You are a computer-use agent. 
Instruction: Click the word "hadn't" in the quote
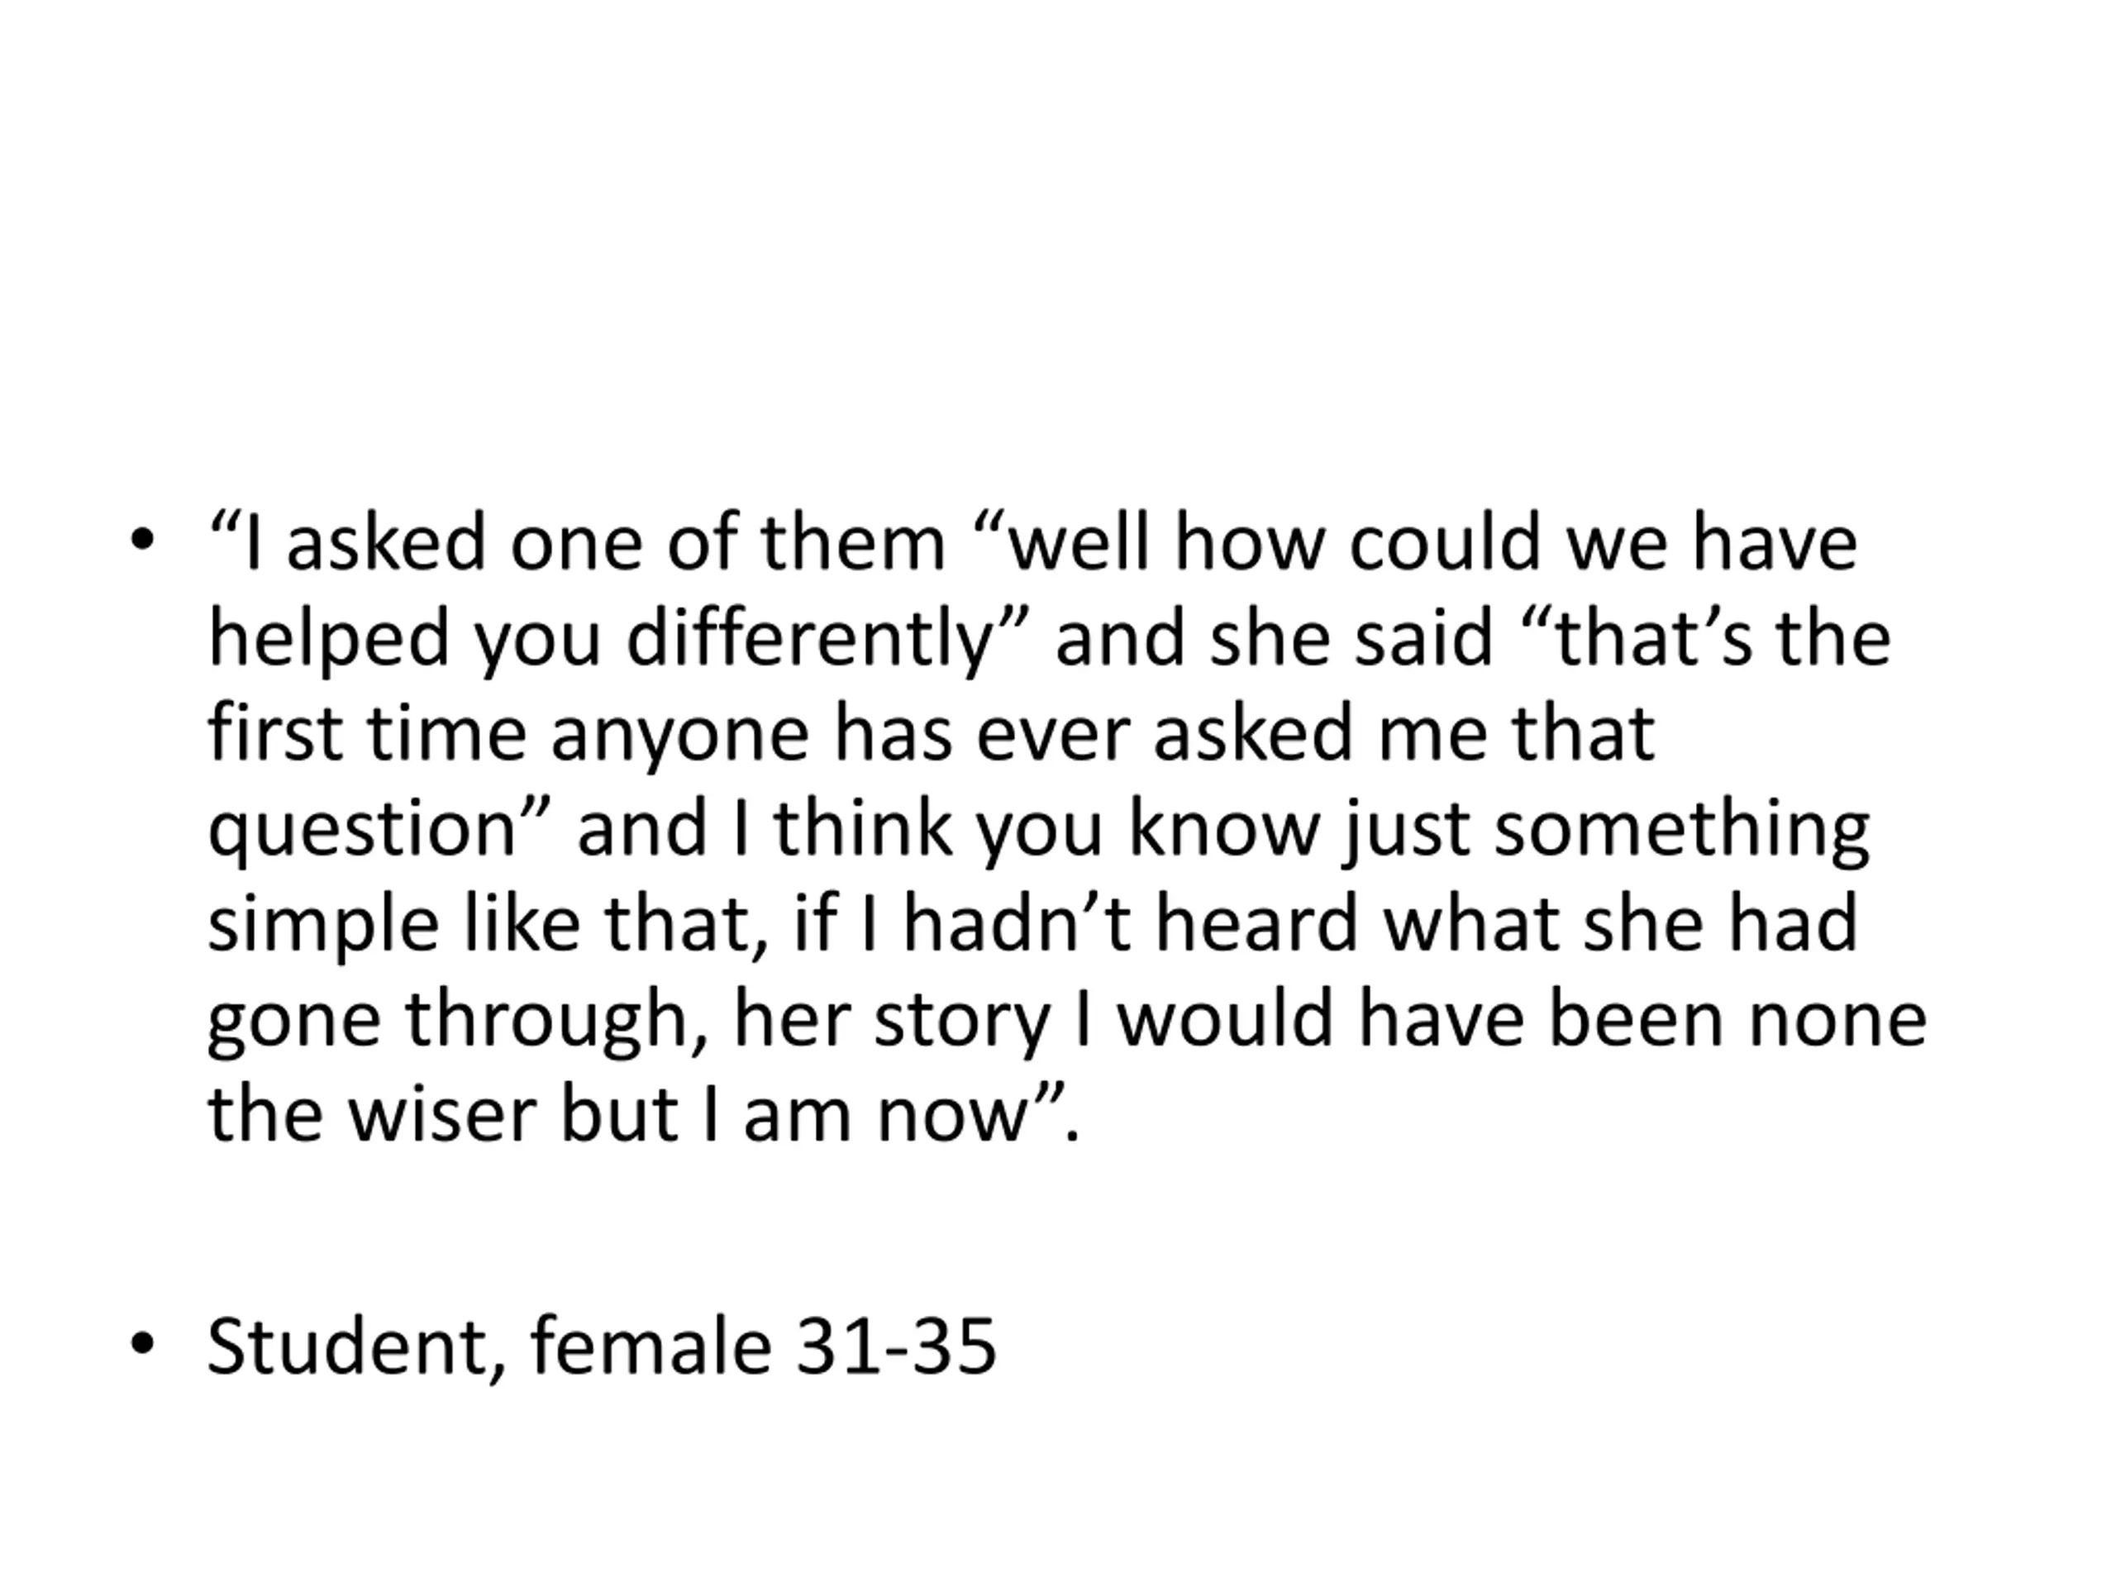coord(1017,923)
